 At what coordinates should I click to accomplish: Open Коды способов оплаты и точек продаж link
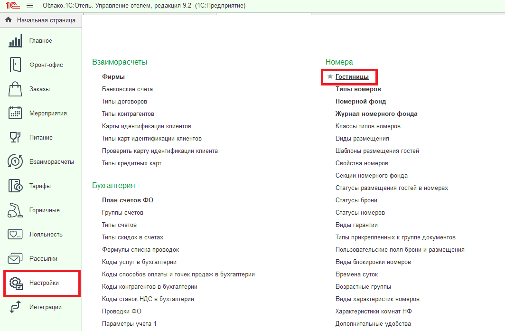[178, 274]
